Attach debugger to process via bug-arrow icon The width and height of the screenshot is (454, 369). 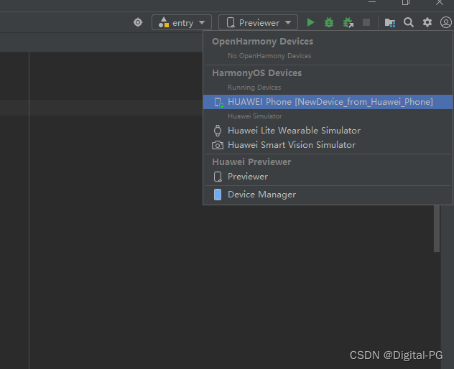click(348, 22)
